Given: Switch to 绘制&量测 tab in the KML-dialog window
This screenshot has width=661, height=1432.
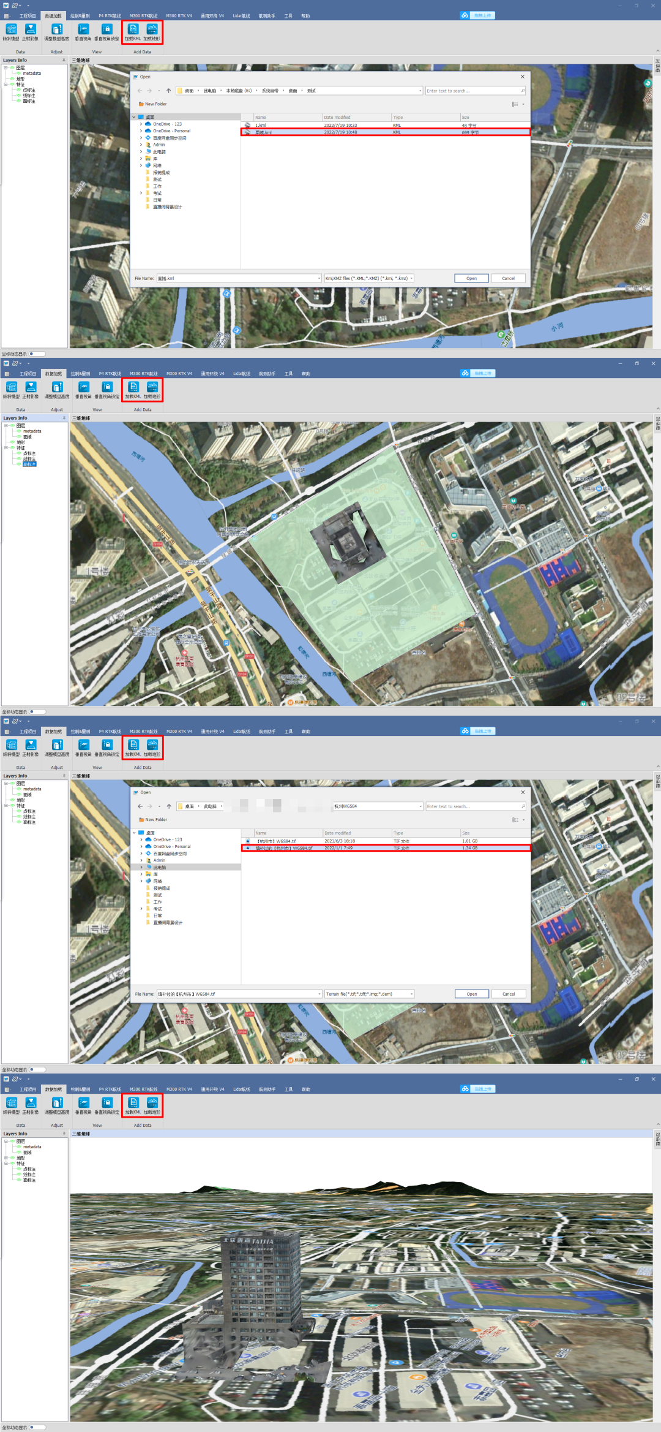Looking at the screenshot, I should [80, 16].
